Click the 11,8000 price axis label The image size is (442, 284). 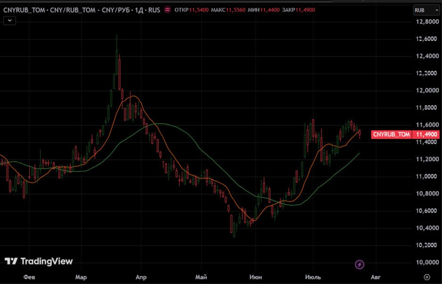pyautogui.click(x=428, y=108)
